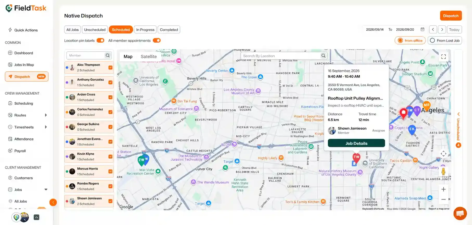Open the date range calendar picker
This screenshot has width=472, height=225.
[x=423, y=29]
